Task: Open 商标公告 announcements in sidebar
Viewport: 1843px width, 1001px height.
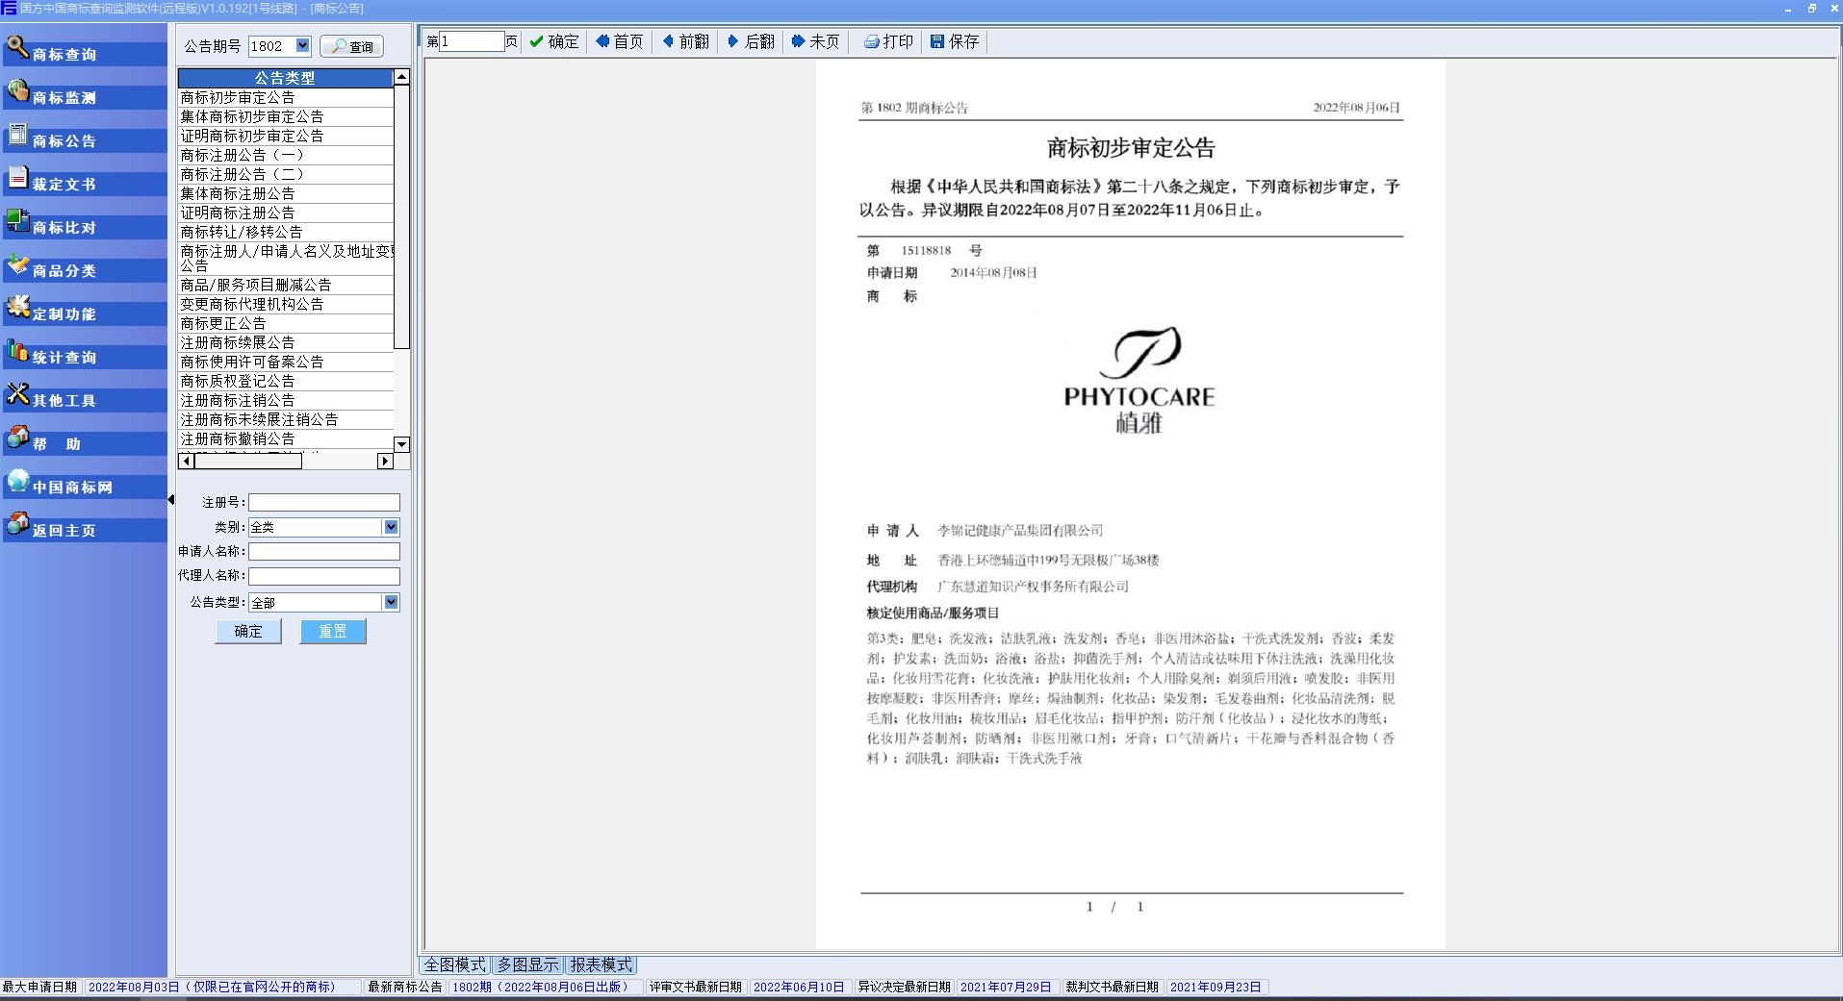Action: pyautogui.click(x=85, y=138)
